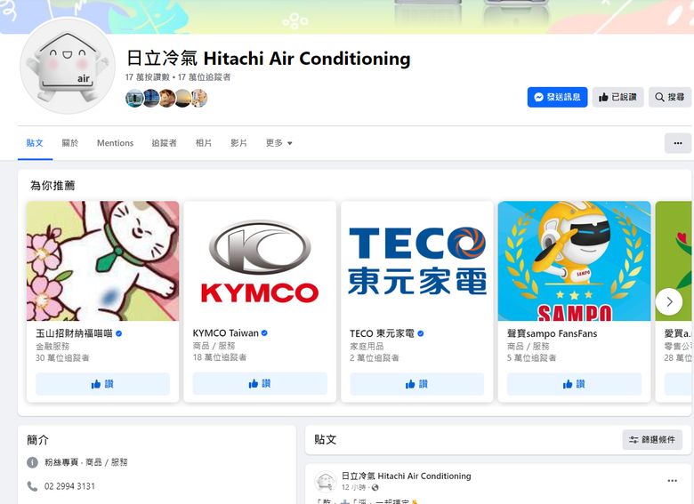Open the 篩選條件 filter options
Image resolution: width=694 pixels, height=504 pixels.
652,439
